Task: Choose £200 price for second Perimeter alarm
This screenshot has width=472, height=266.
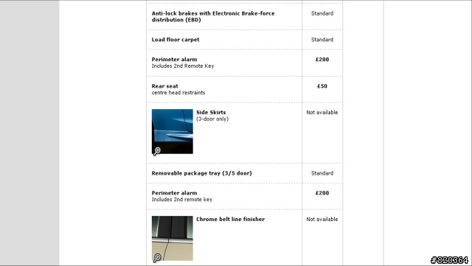Action: [322, 193]
